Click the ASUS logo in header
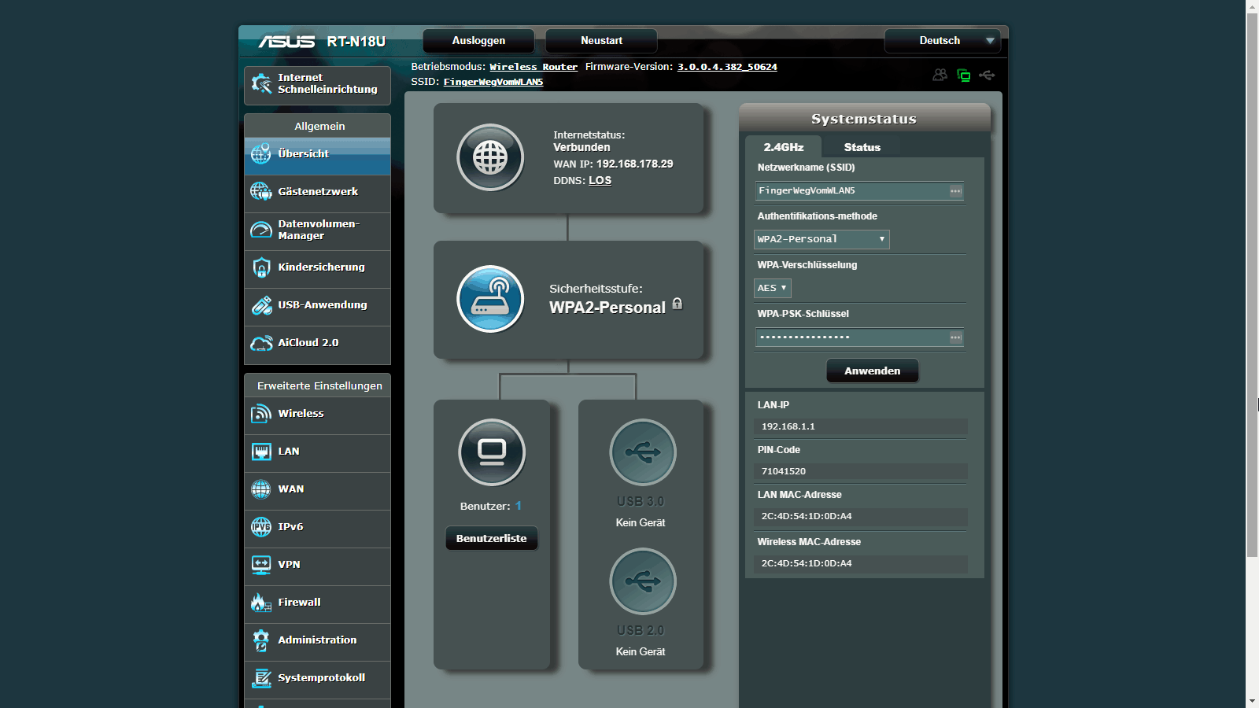 point(286,41)
